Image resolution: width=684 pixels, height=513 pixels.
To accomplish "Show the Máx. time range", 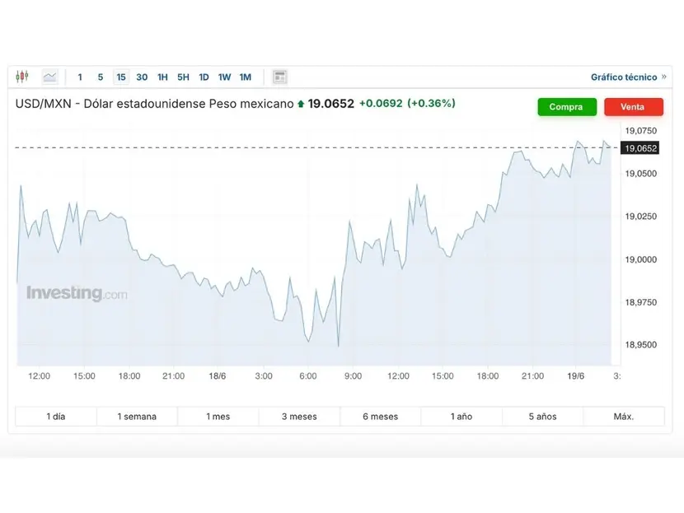I will [624, 417].
